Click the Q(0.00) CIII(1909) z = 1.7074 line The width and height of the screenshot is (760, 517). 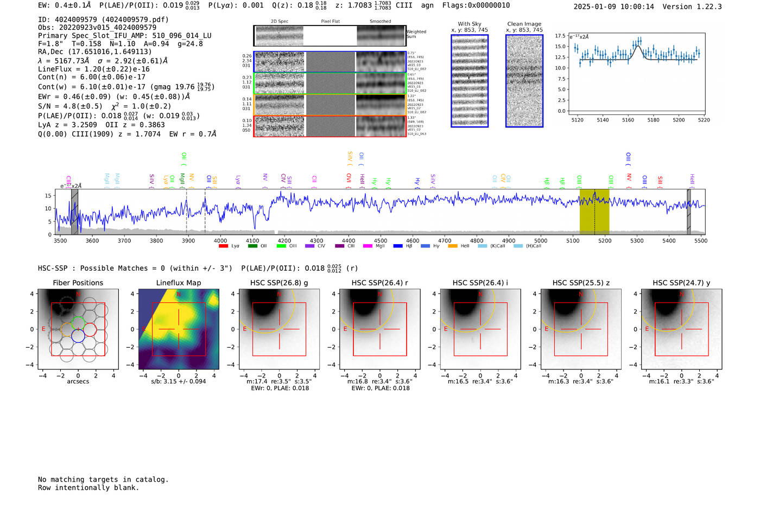(x=127, y=134)
